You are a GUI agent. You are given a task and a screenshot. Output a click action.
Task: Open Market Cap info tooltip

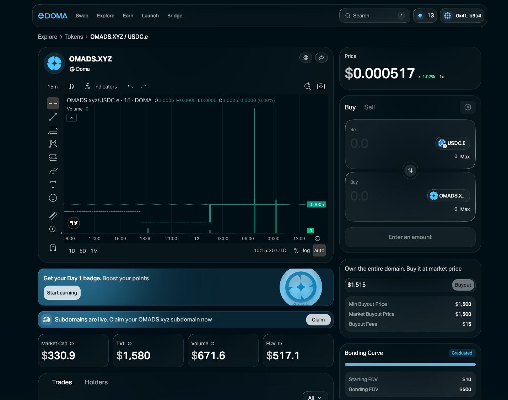tap(72, 344)
